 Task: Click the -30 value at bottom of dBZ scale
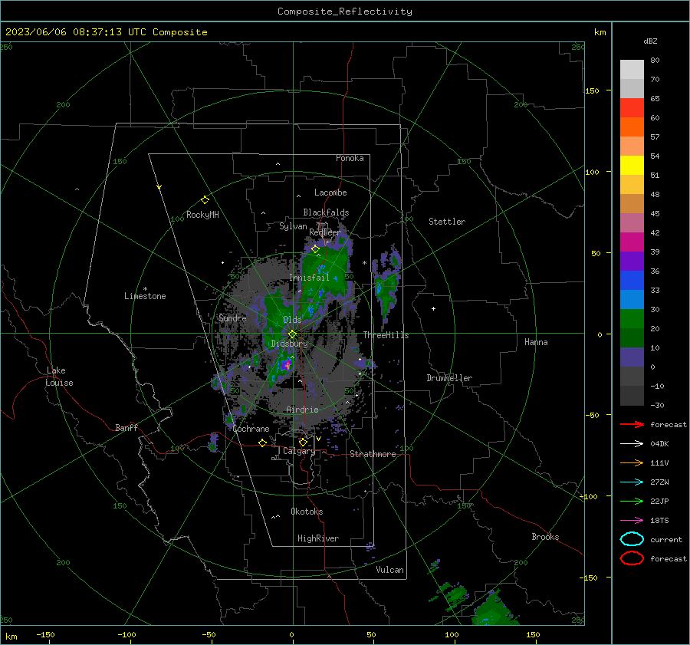657,405
